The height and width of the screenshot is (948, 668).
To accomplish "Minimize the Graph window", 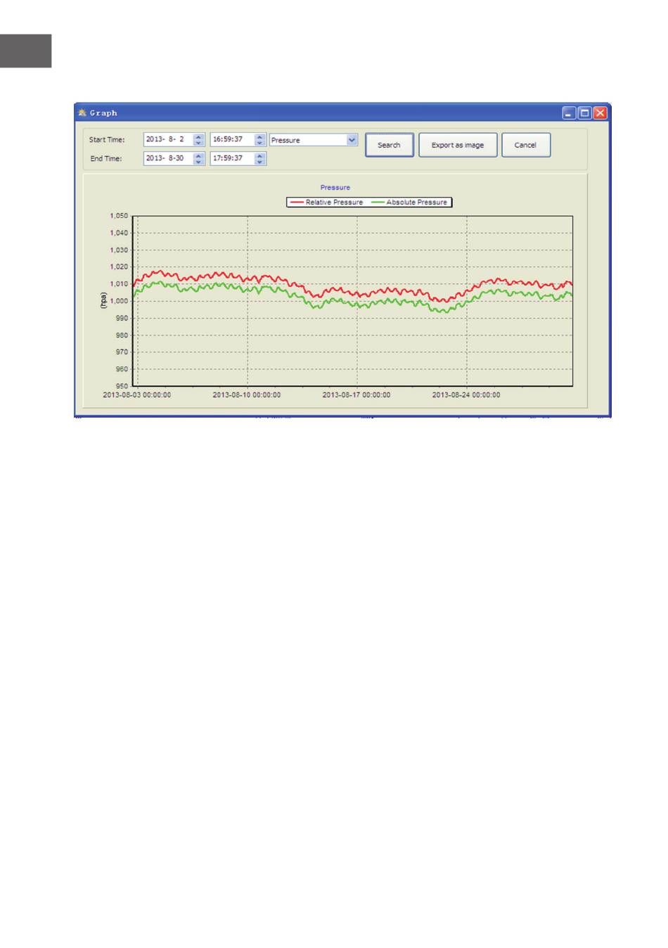I will (x=569, y=113).
